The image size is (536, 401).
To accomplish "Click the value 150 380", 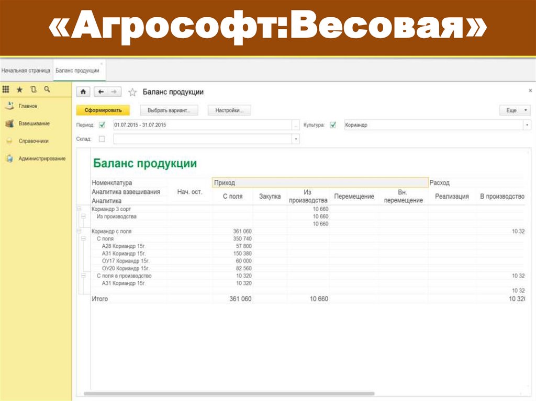I will 242,254.
